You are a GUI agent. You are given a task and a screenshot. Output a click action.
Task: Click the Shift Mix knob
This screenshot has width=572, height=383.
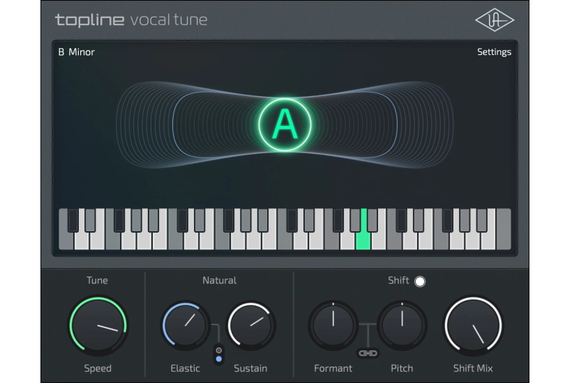[473, 326]
